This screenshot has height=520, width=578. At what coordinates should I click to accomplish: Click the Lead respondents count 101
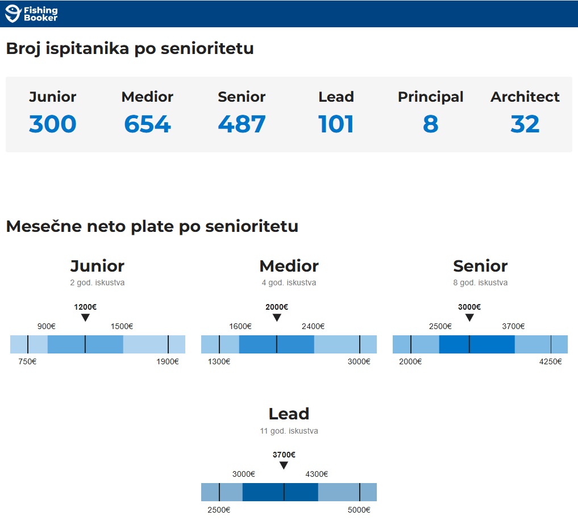point(336,124)
